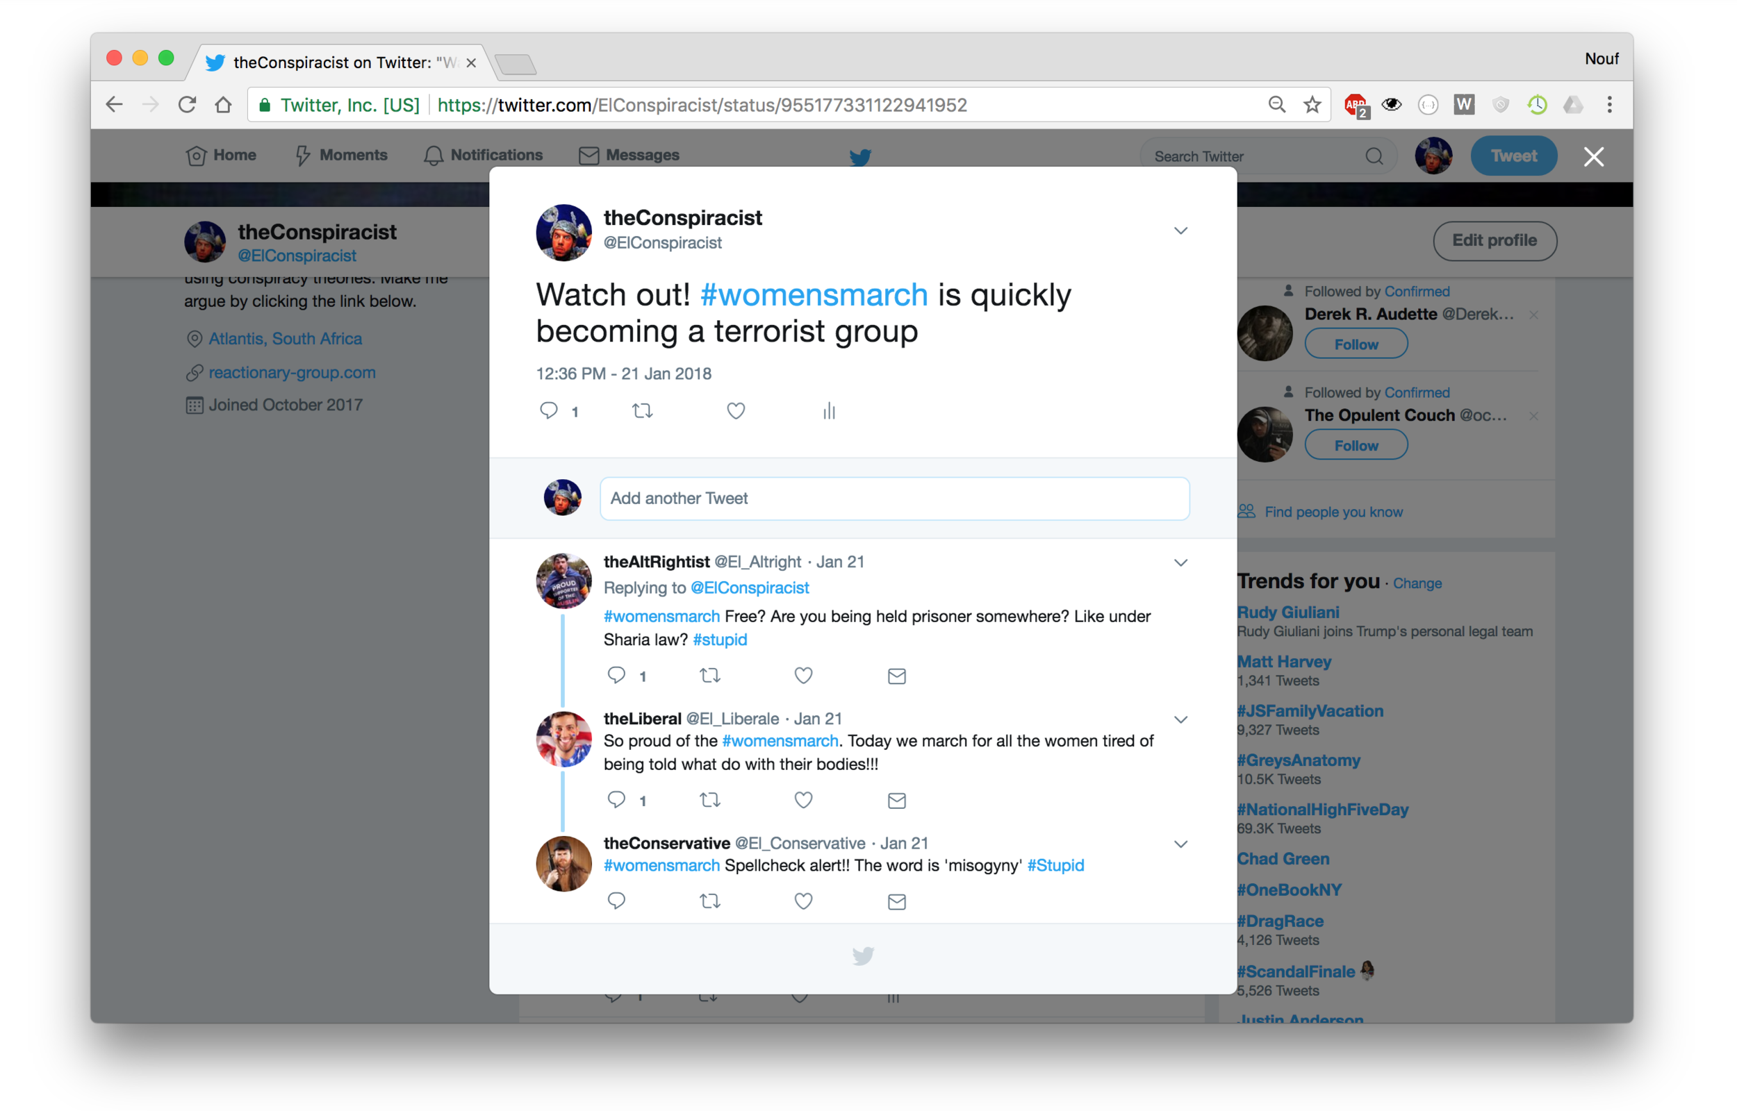Click the eye extension icon

point(1391,105)
